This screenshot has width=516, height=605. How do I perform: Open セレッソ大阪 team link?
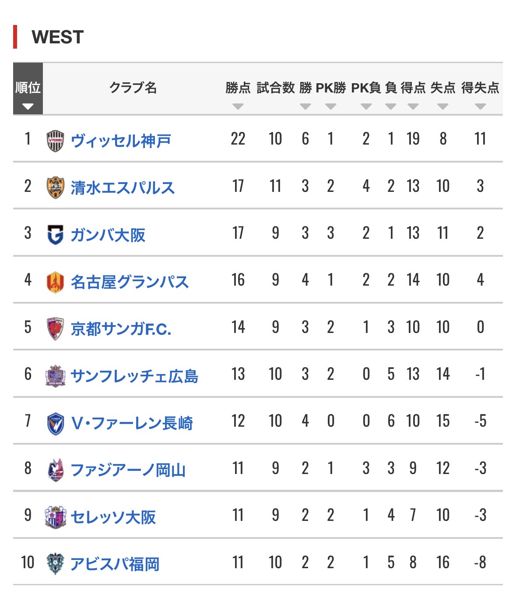(x=113, y=517)
